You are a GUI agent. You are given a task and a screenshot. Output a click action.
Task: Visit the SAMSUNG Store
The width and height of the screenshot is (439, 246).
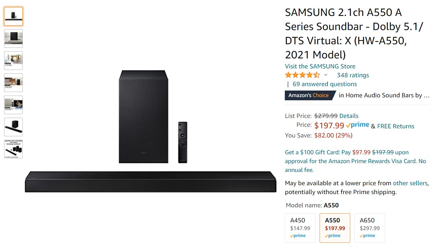point(320,66)
